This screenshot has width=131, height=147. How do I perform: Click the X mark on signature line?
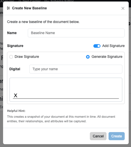click(16, 95)
